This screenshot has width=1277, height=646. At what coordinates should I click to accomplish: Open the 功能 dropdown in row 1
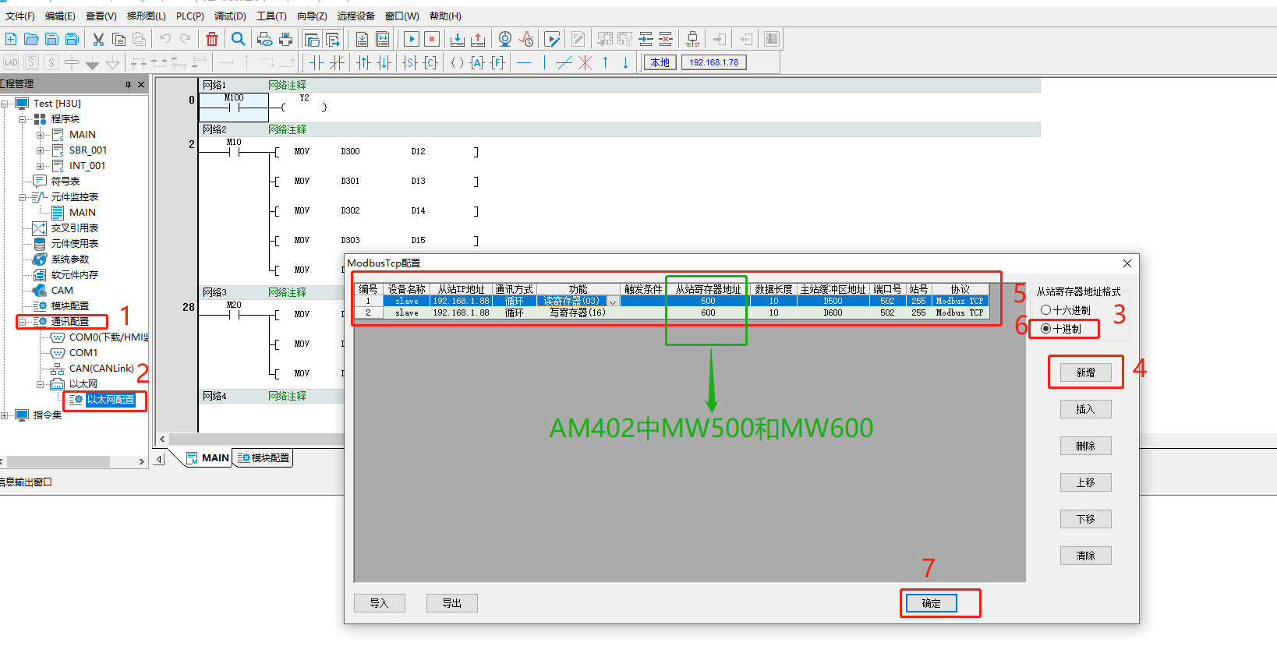613,302
